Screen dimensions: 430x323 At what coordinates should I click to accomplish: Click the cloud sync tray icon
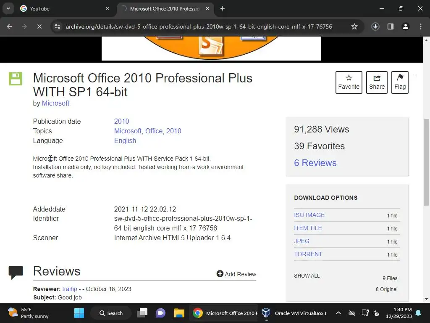tap(352, 313)
